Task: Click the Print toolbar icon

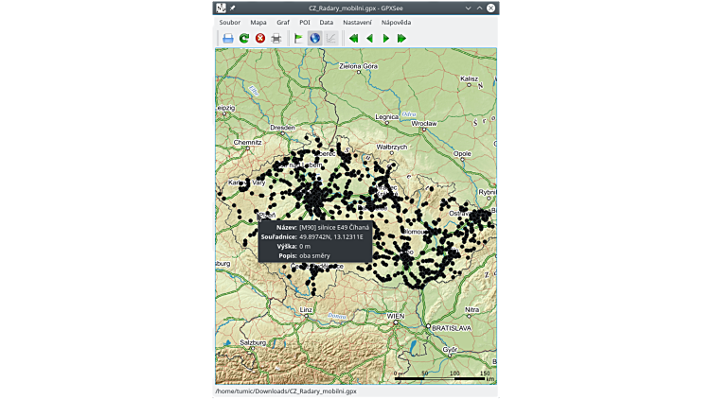Action: click(x=276, y=39)
